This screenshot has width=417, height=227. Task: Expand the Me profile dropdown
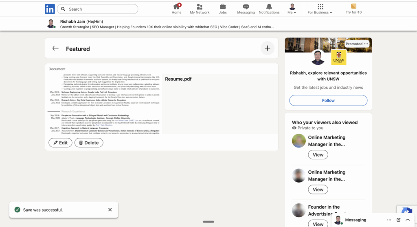[292, 9]
